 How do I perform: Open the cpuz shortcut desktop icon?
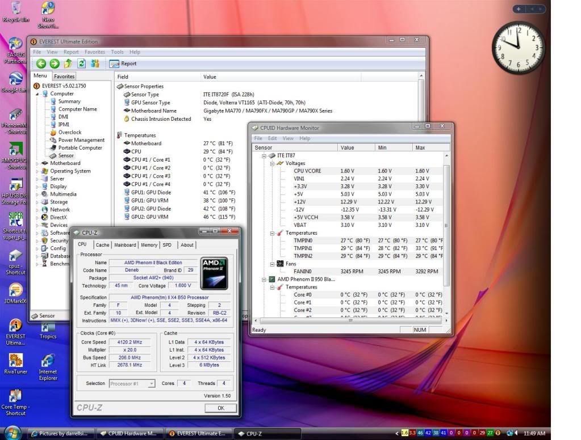coord(15,263)
